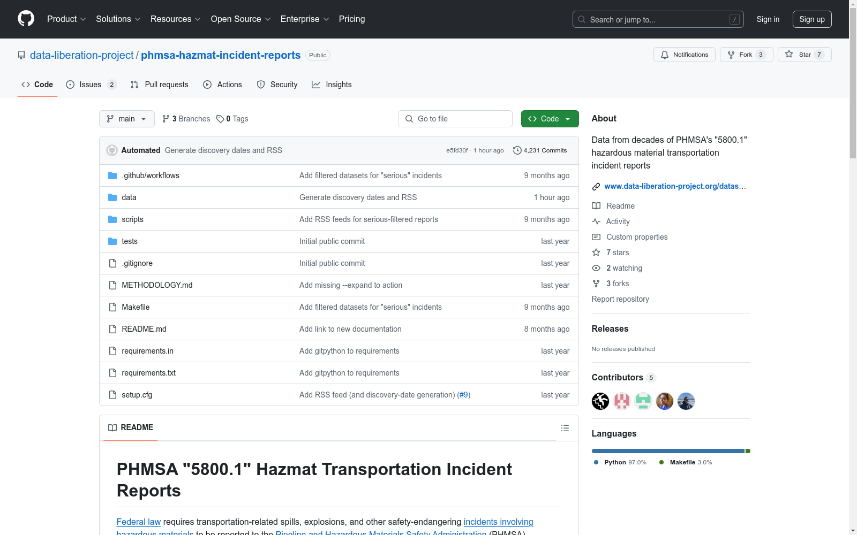Open the README outline icon
Image resolution: width=857 pixels, height=535 pixels.
(565, 428)
